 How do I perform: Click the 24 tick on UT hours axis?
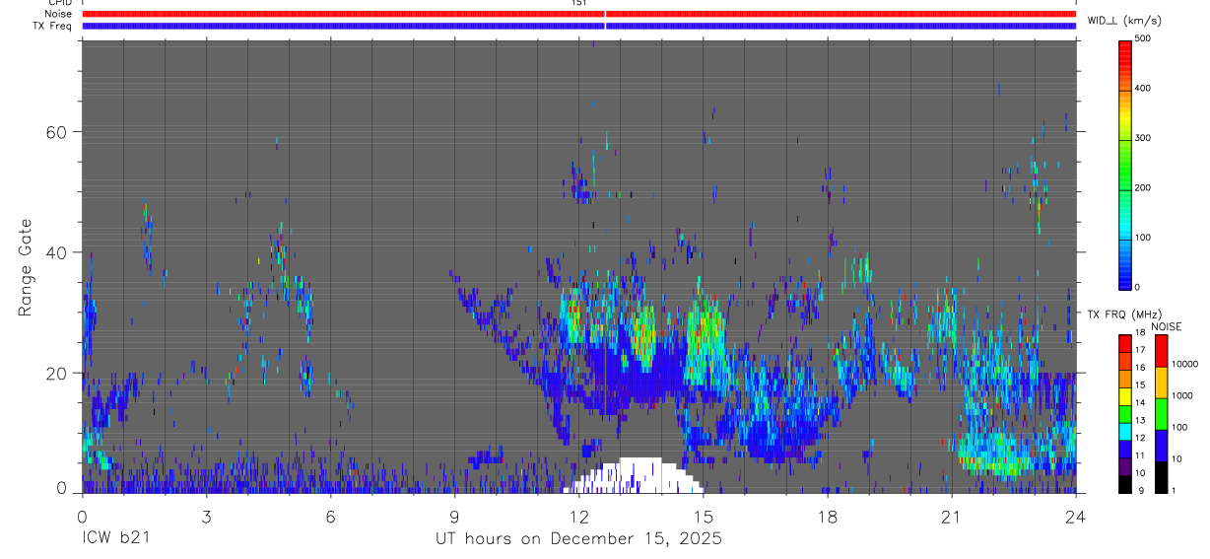[1076, 517]
